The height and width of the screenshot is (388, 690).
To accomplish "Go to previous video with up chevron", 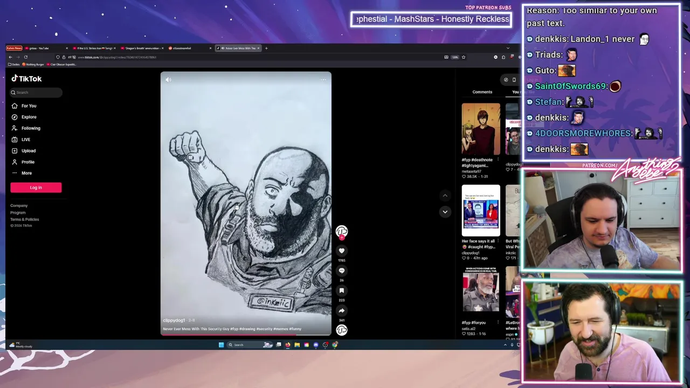I will tap(445, 195).
